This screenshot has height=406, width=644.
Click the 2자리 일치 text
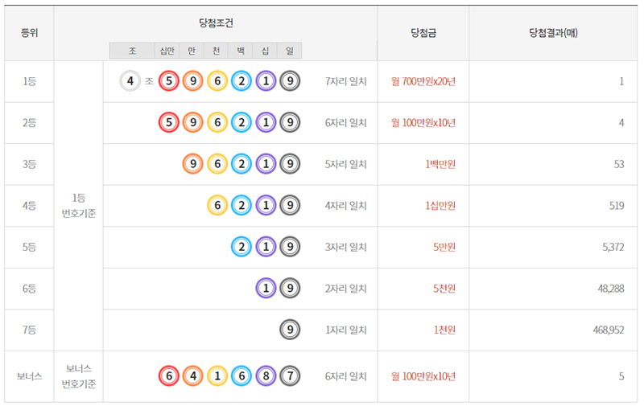point(346,289)
